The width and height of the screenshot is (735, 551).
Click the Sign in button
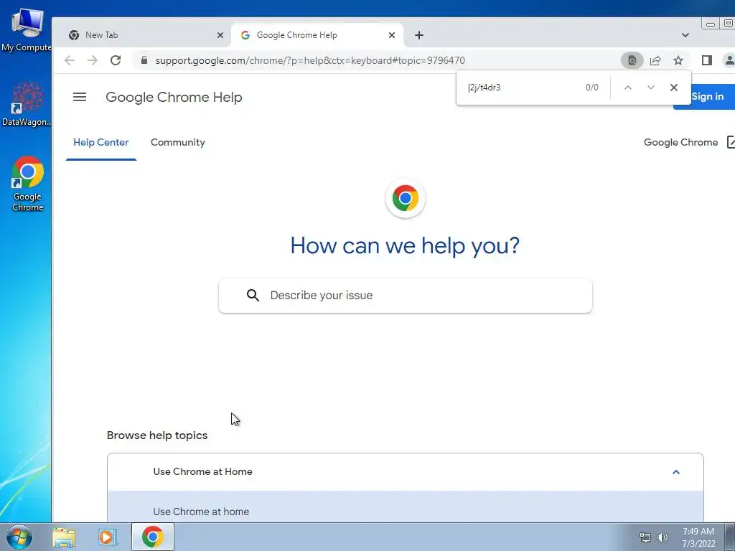click(707, 97)
